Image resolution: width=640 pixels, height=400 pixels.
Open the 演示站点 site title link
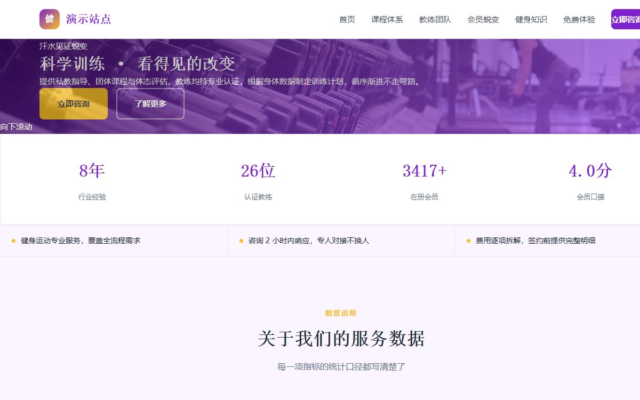click(89, 20)
